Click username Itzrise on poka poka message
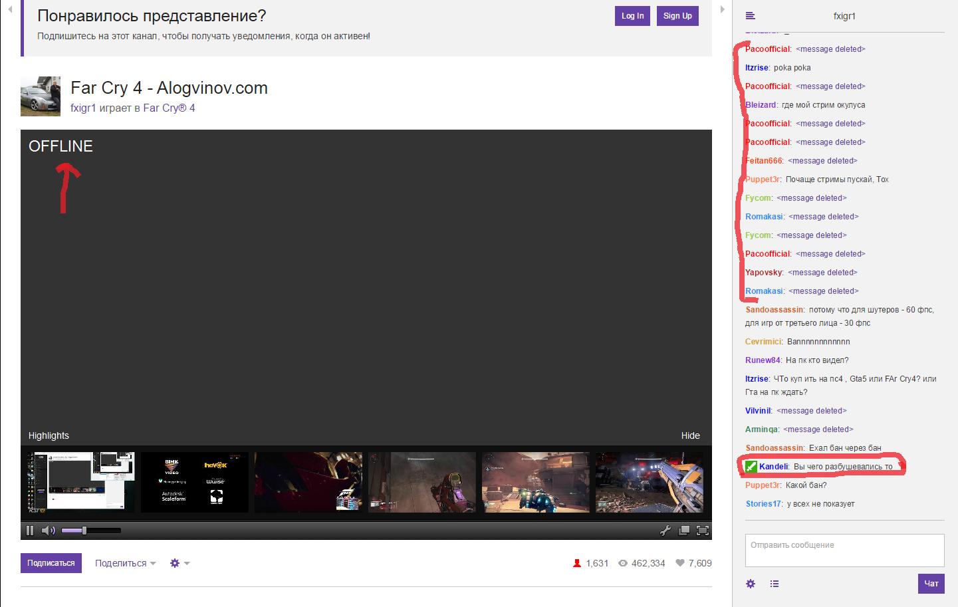Screen dimensions: 958x607 point(757,68)
